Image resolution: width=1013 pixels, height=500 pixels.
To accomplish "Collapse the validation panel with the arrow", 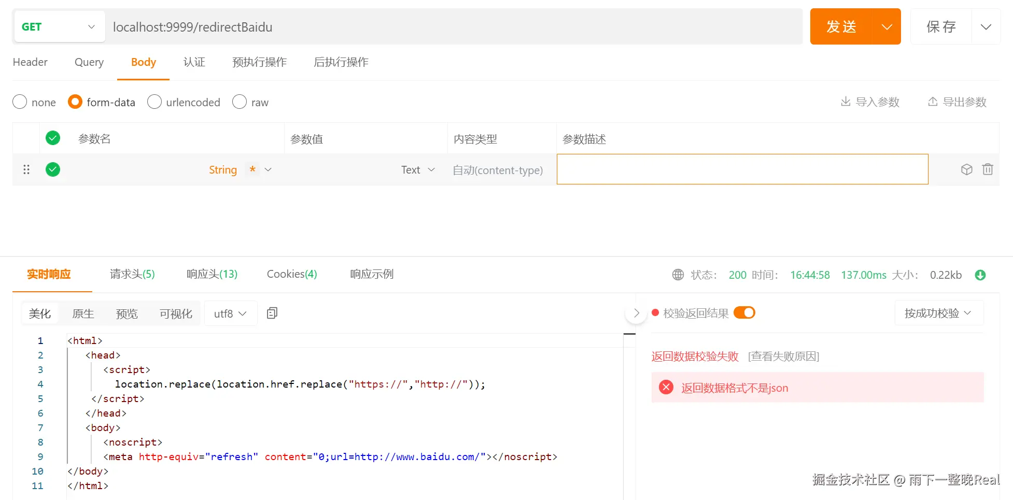I will point(636,313).
